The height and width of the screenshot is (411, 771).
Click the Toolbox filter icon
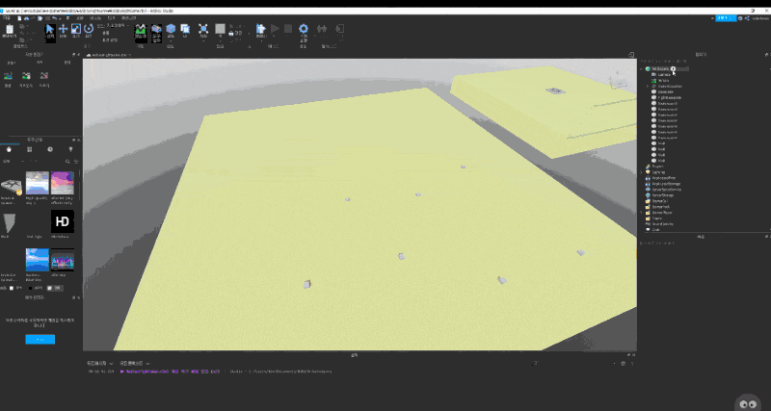pyautogui.click(x=76, y=161)
